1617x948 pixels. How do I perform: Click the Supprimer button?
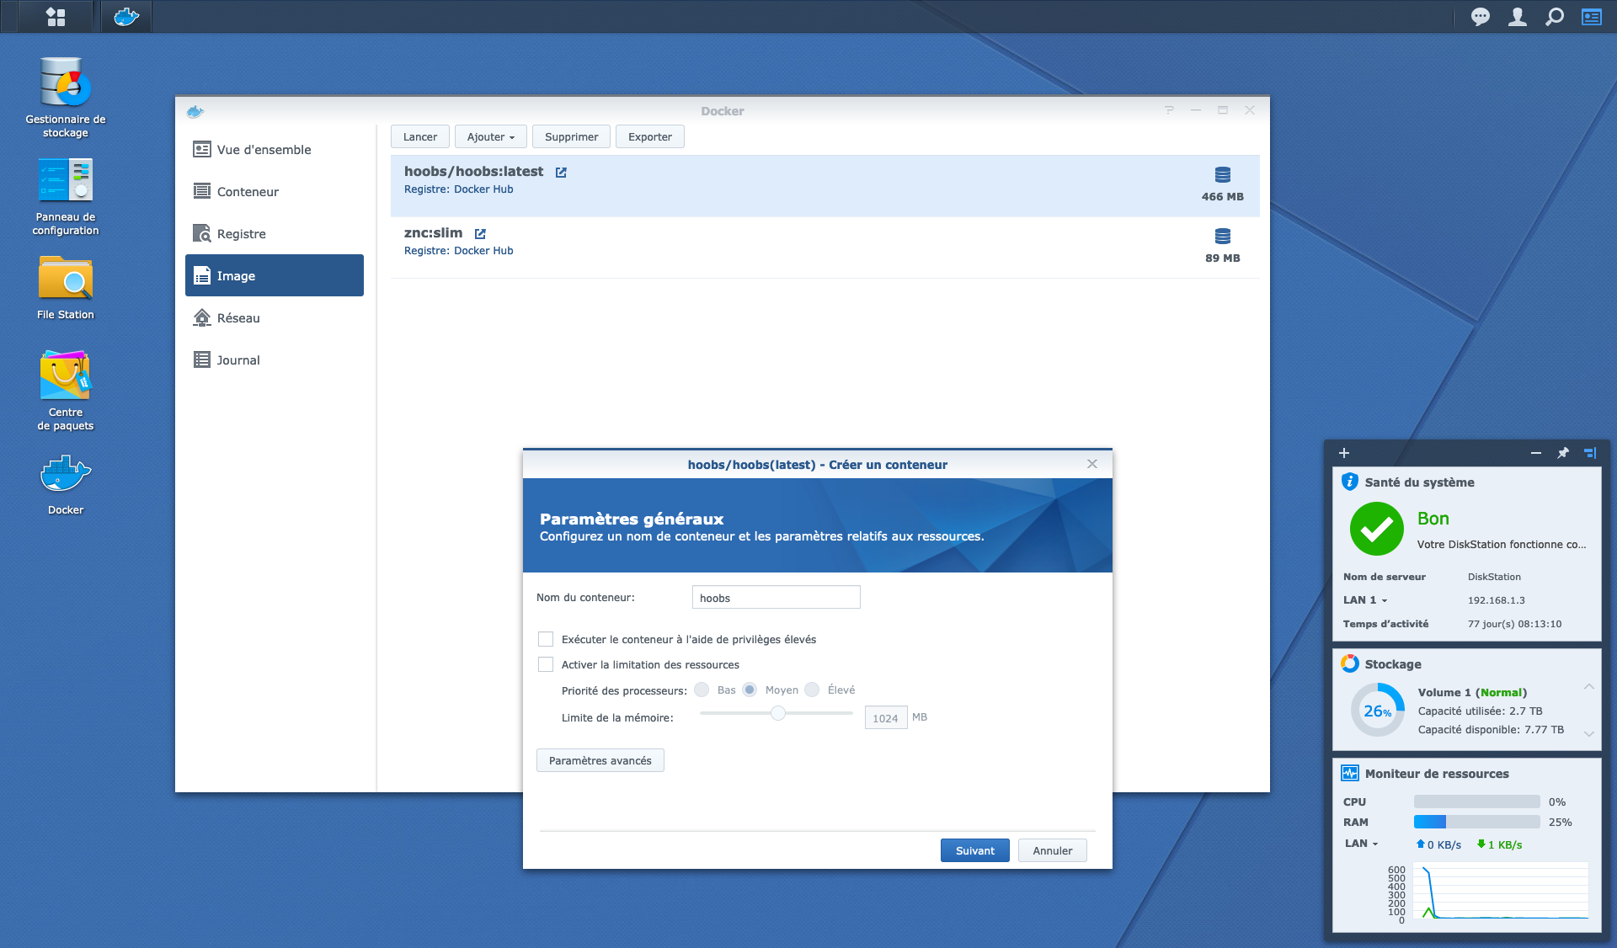coord(572,136)
